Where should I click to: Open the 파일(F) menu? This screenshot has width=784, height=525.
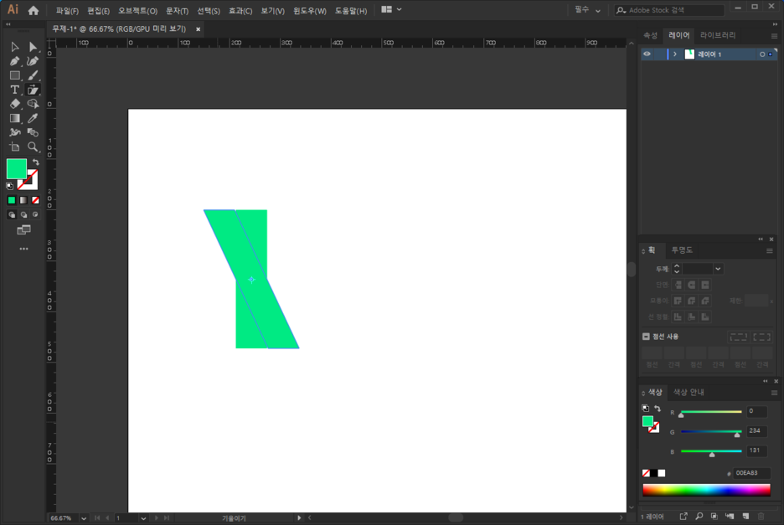click(x=67, y=11)
